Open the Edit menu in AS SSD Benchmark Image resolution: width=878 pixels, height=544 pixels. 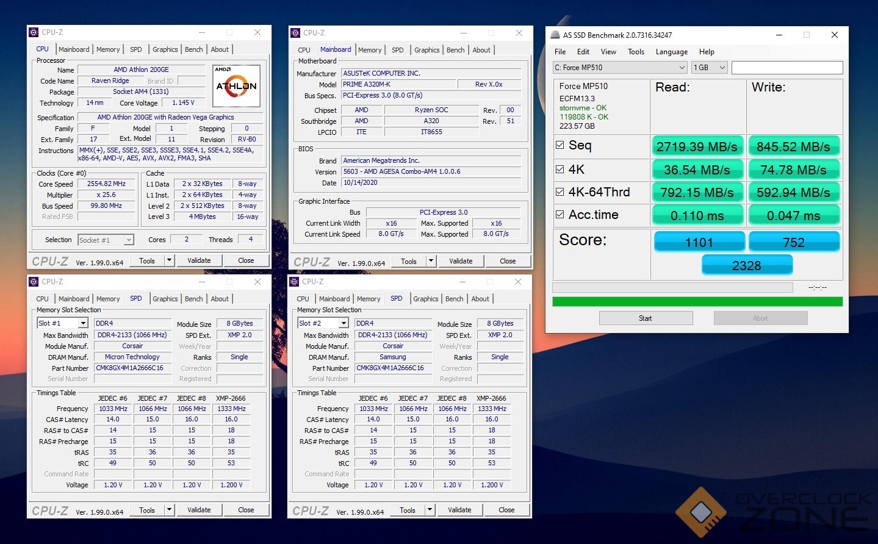click(583, 52)
